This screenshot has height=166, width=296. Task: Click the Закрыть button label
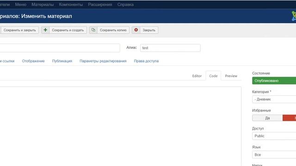(149, 30)
